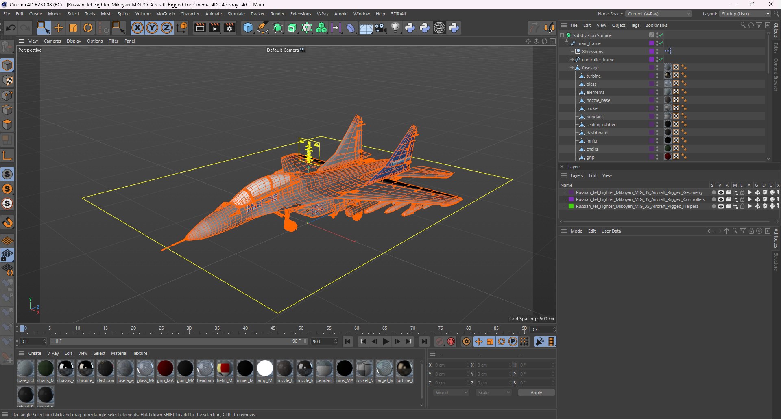Click the Apply button in coordinates
This screenshot has height=419, width=781.
click(x=536, y=393)
